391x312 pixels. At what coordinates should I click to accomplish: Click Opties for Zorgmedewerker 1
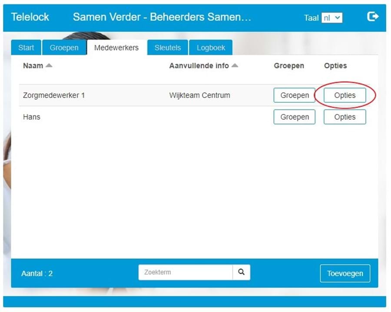click(345, 95)
